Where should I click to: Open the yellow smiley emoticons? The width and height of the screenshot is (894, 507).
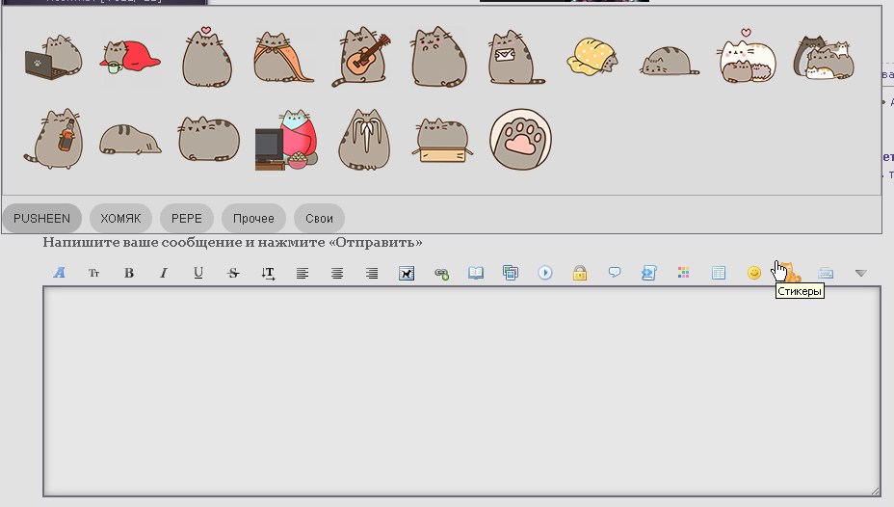coord(753,273)
